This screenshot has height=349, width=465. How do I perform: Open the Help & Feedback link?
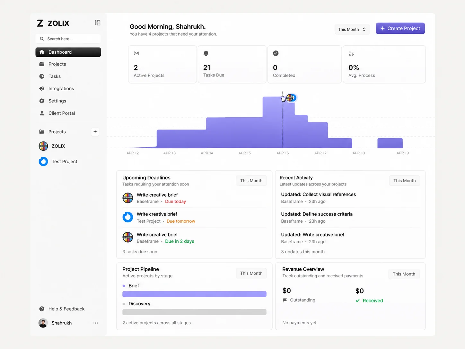click(66, 309)
